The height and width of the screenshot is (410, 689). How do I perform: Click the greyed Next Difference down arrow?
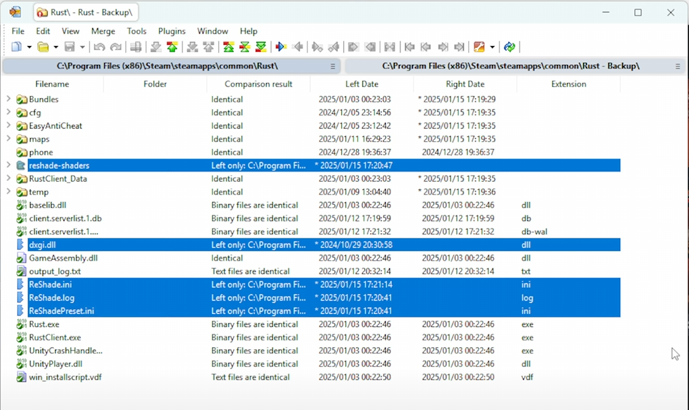coord(155,47)
